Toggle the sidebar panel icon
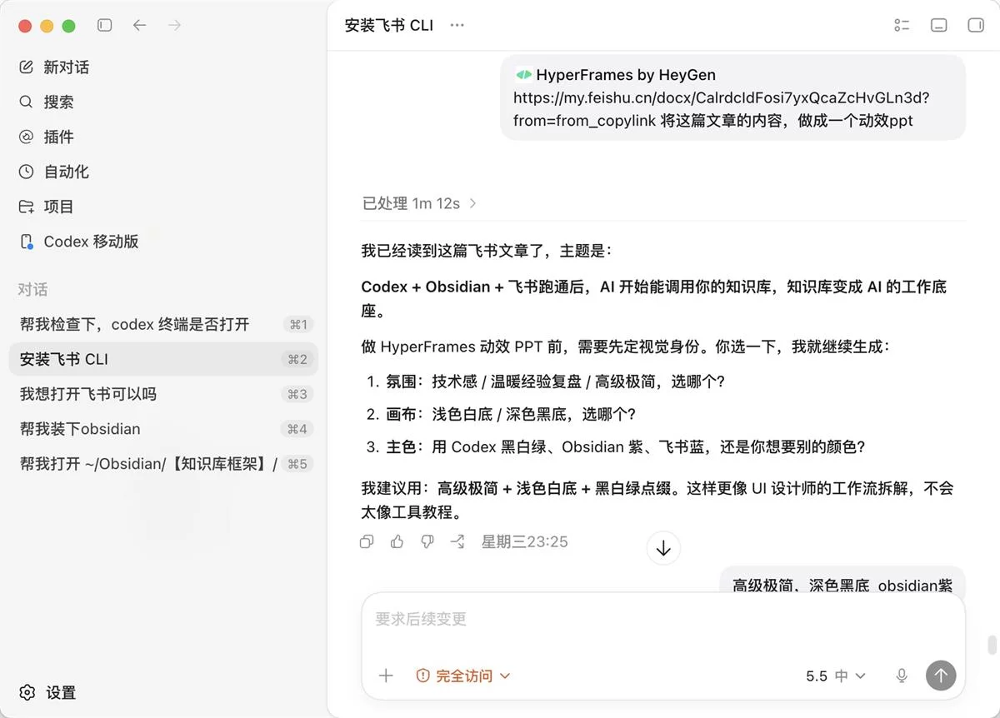The height and width of the screenshot is (718, 1000). point(104,26)
